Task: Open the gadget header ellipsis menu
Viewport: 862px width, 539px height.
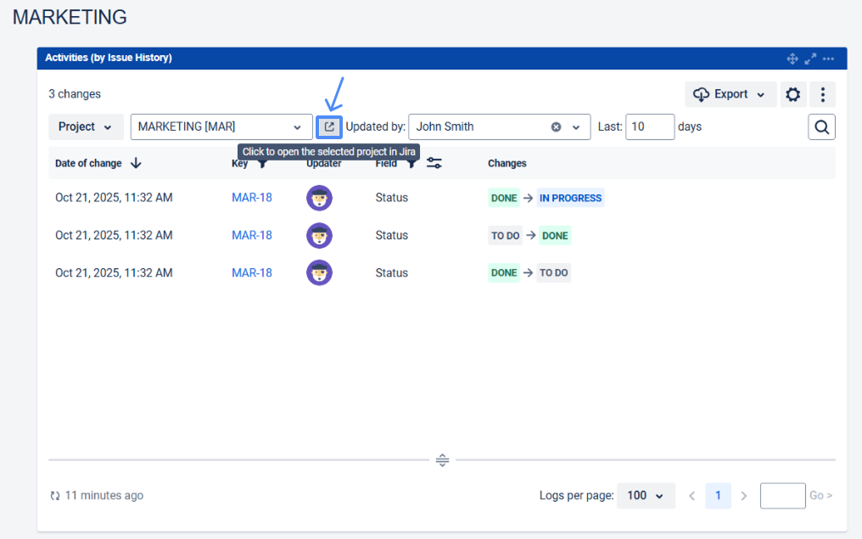Action: 828,59
